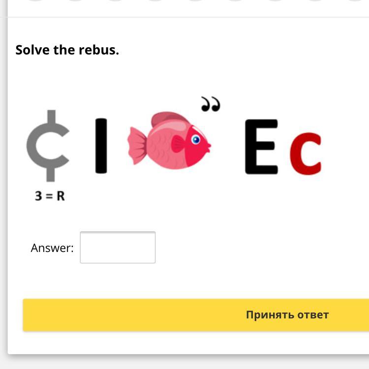
Task: Click the word "rebus" in the heading
Action: (99, 50)
